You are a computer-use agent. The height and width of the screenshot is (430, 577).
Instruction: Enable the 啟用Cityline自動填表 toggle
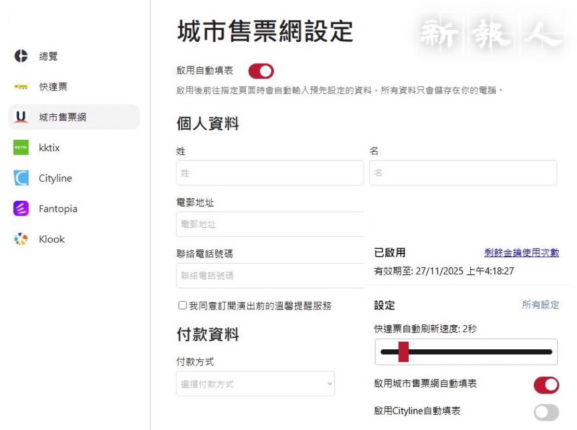click(x=546, y=412)
